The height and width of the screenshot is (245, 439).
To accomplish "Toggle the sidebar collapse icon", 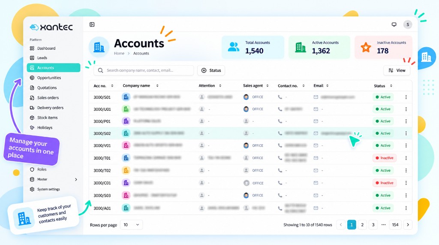I will pos(92,24).
